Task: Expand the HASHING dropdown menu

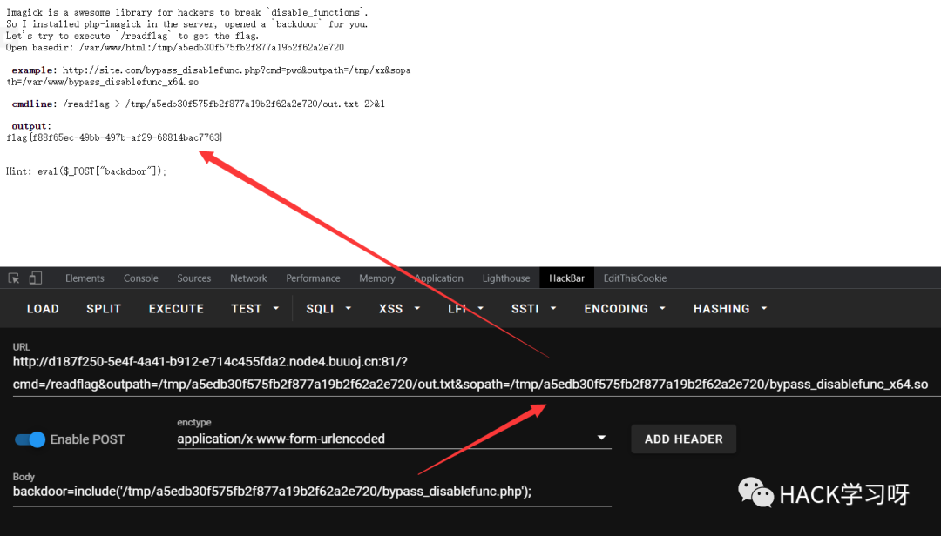Action: click(730, 309)
